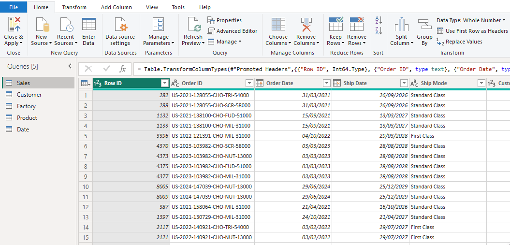Select the Row ID column header
Image resolution: width=510 pixels, height=245 pixels.
tap(131, 83)
